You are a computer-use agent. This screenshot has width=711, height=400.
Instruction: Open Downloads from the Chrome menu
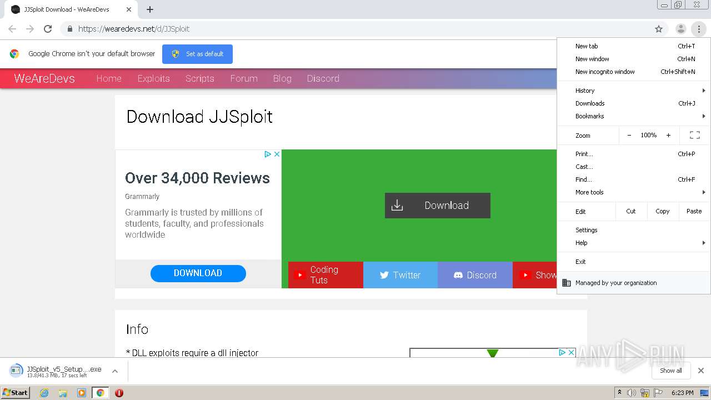[x=634, y=103]
